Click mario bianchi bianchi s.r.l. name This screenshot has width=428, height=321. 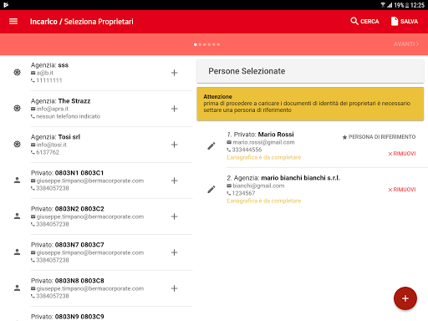(301, 178)
